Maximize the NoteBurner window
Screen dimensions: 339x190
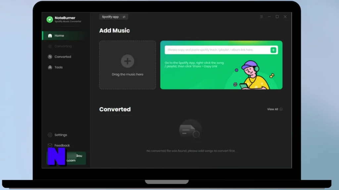[277, 16]
